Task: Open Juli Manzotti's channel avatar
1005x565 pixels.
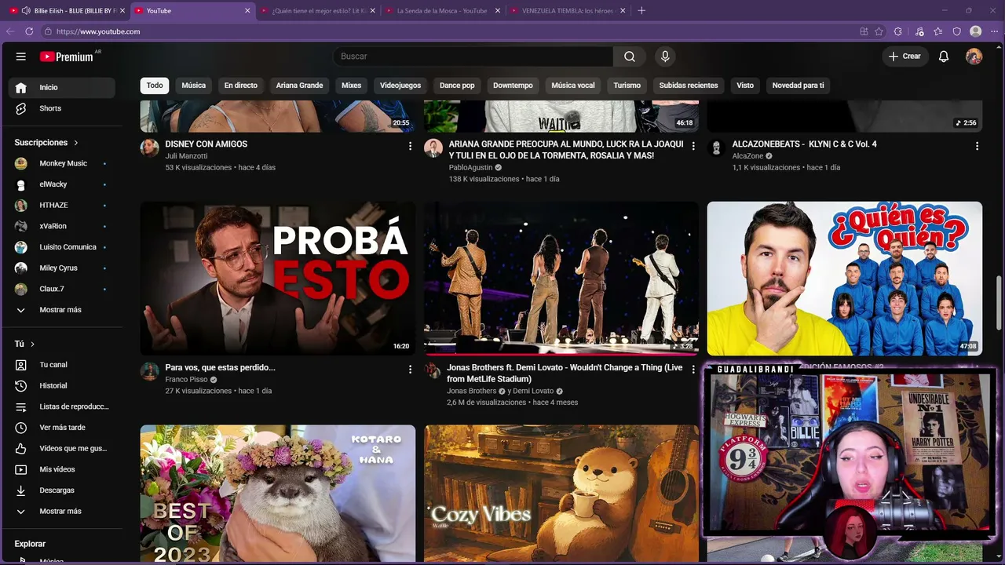Action: click(149, 148)
